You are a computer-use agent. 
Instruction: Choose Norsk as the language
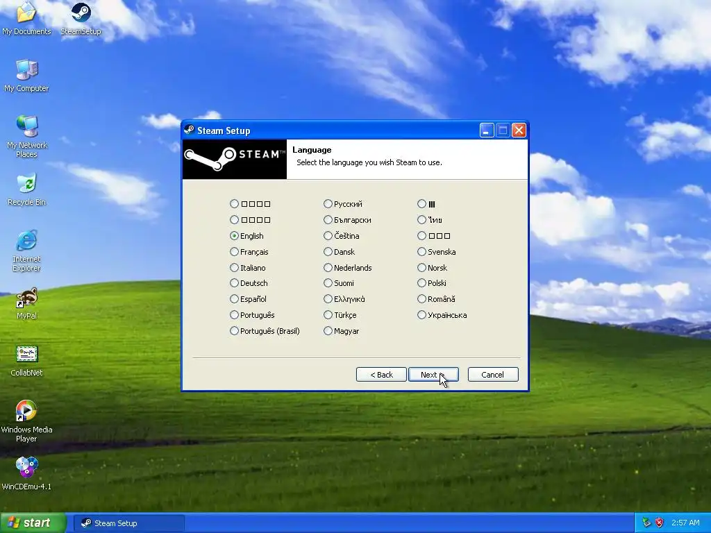(433, 267)
